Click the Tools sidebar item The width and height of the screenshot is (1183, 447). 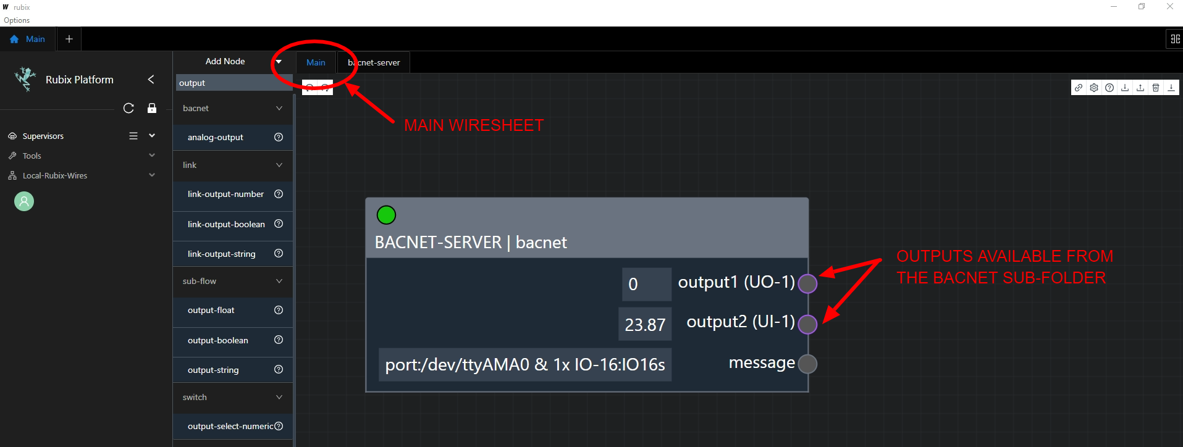click(32, 156)
